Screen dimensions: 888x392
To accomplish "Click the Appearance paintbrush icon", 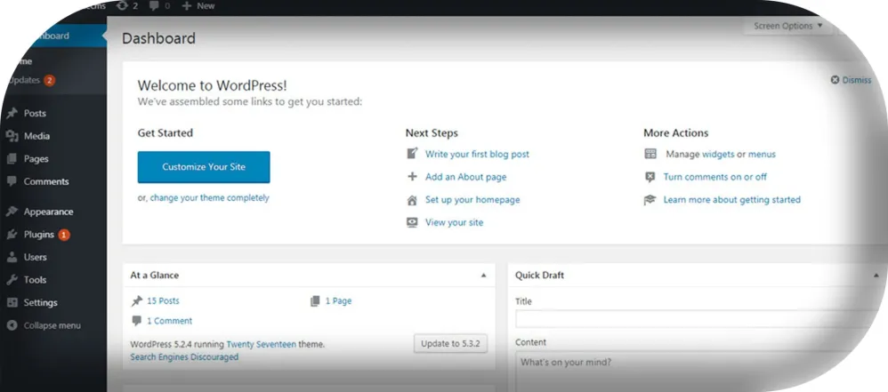I will click(12, 212).
